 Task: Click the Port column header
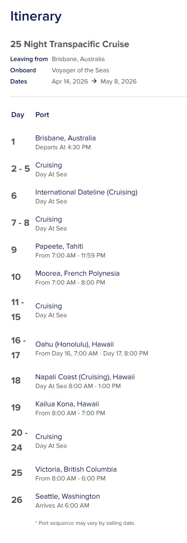point(42,115)
